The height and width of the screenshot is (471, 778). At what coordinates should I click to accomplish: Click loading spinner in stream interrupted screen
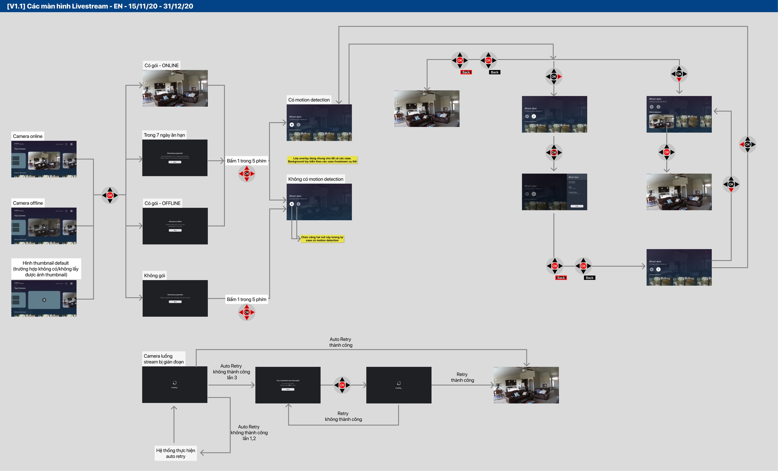point(175,383)
